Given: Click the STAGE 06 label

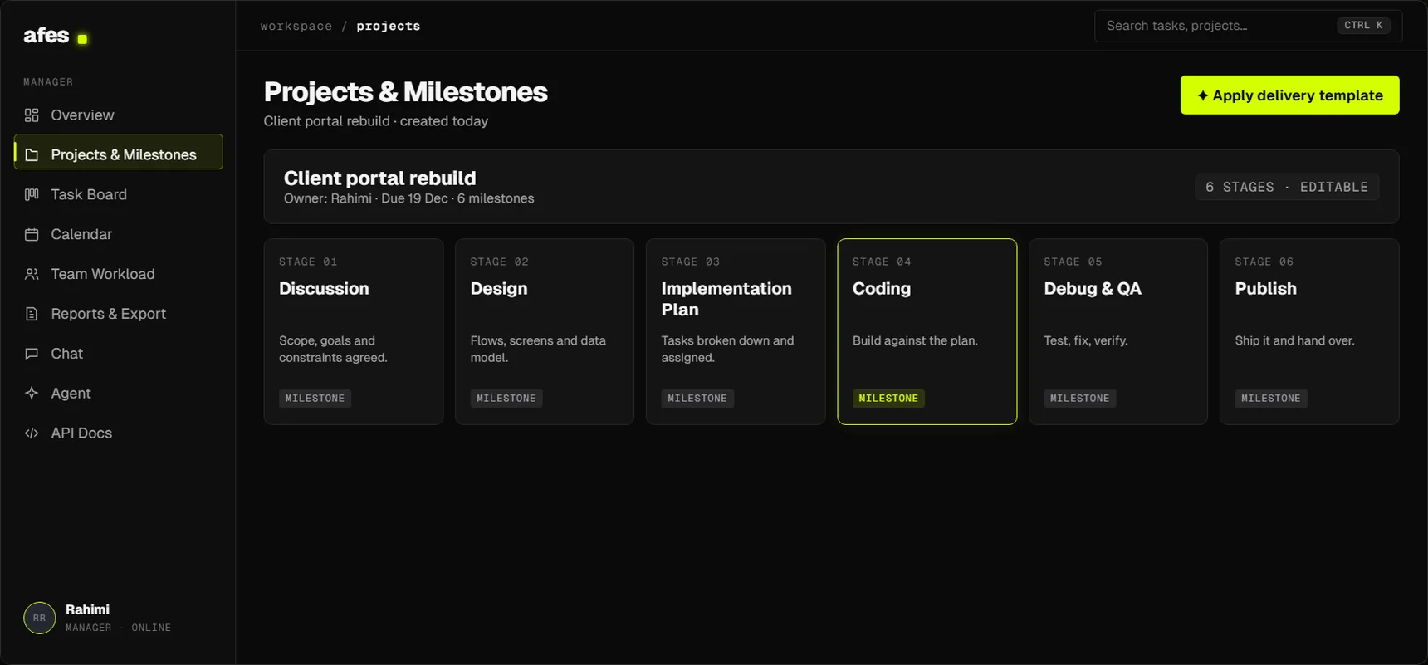Looking at the screenshot, I should click(x=1264, y=262).
